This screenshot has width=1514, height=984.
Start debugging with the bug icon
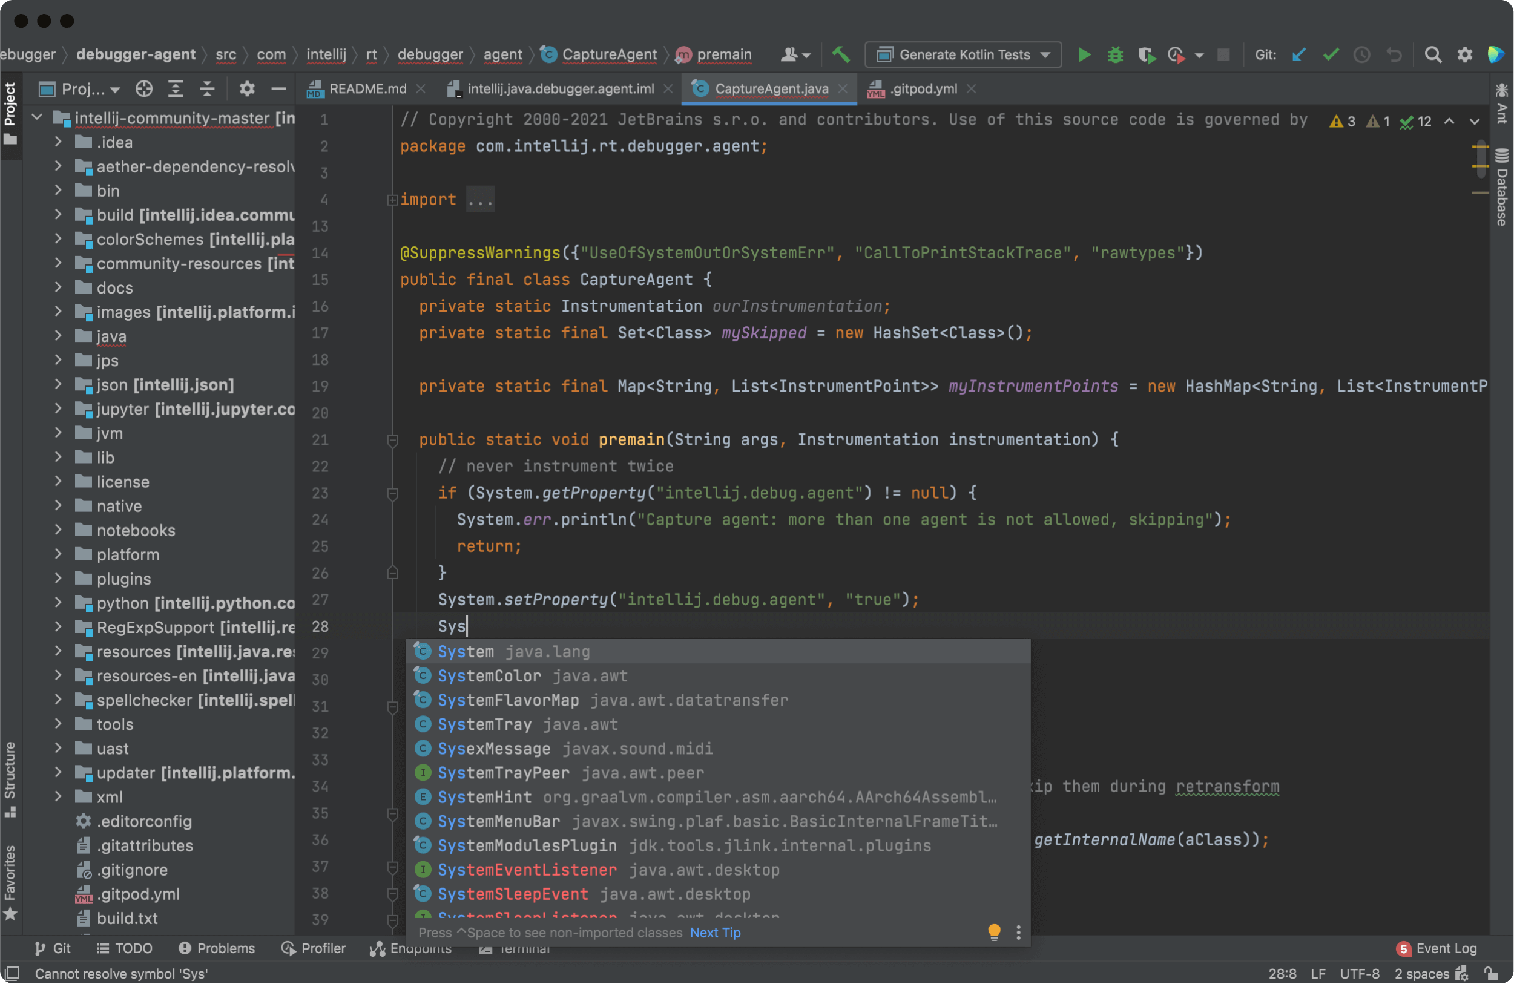click(x=1115, y=54)
